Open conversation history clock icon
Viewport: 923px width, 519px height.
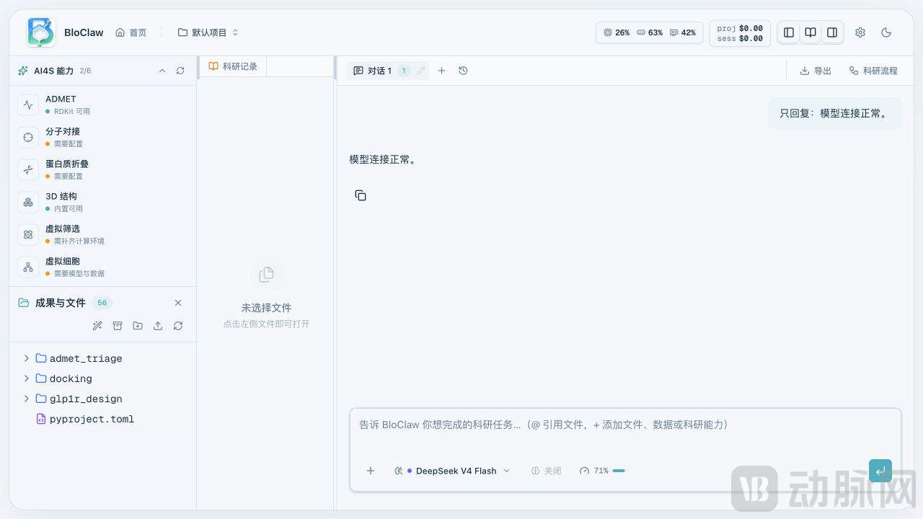coord(463,71)
